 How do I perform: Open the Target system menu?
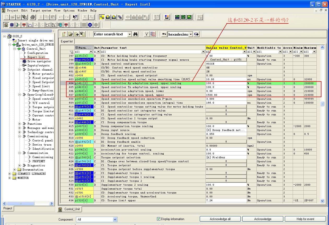click(x=41, y=10)
